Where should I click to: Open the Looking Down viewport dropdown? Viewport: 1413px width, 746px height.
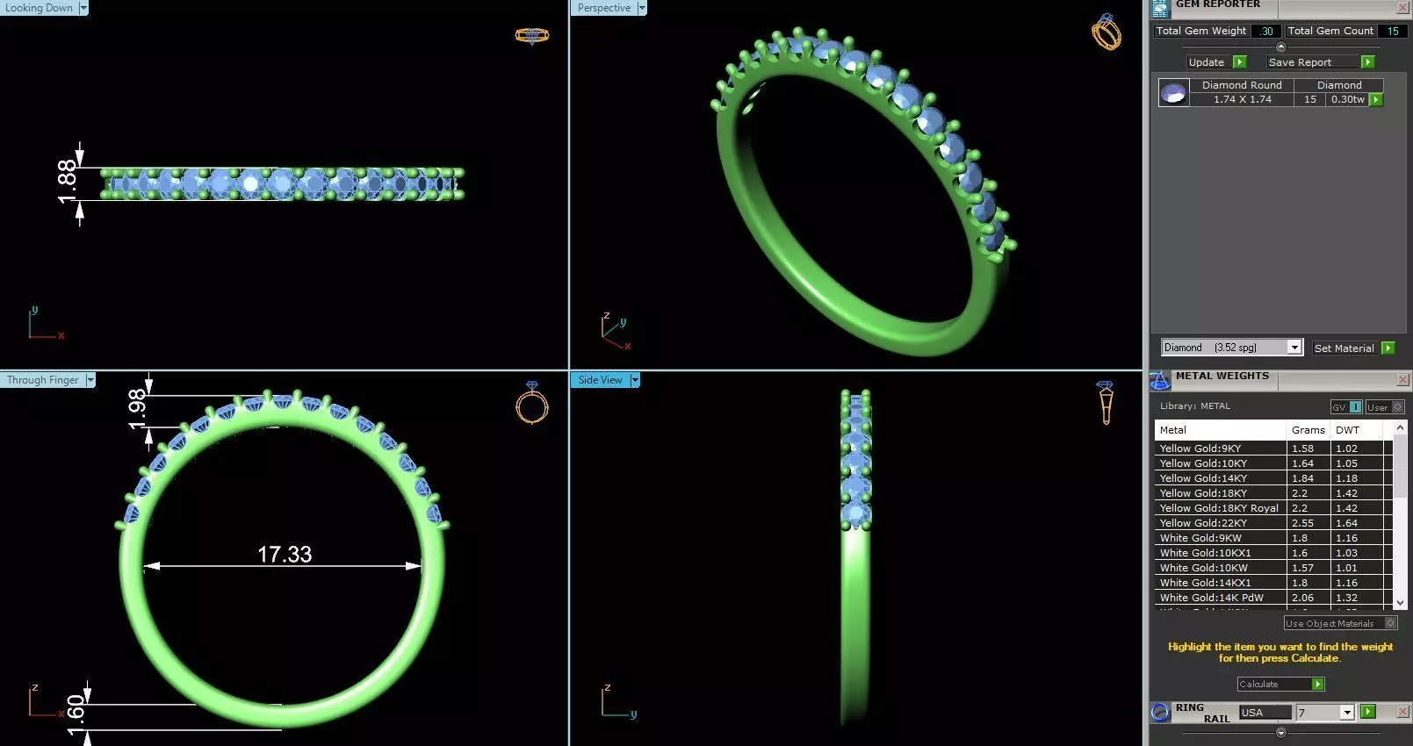[83, 8]
